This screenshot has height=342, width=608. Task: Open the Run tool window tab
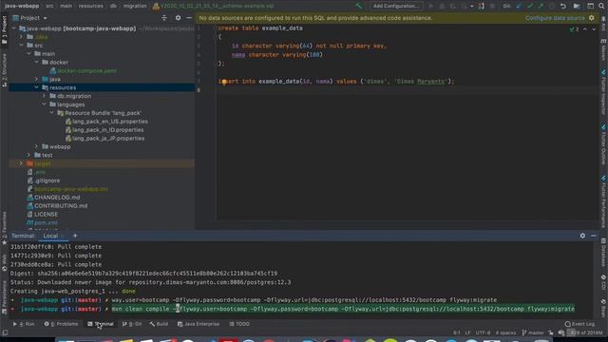pos(24,324)
